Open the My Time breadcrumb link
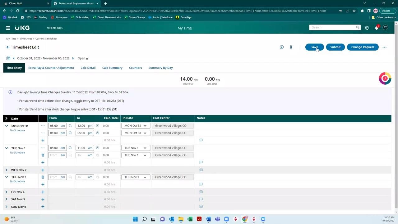Image resolution: width=398 pixels, height=224 pixels. click(11, 39)
